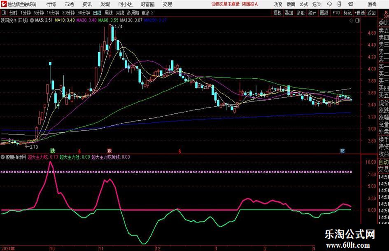Click the Tongdaxin red logo icon

click(3, 4)
